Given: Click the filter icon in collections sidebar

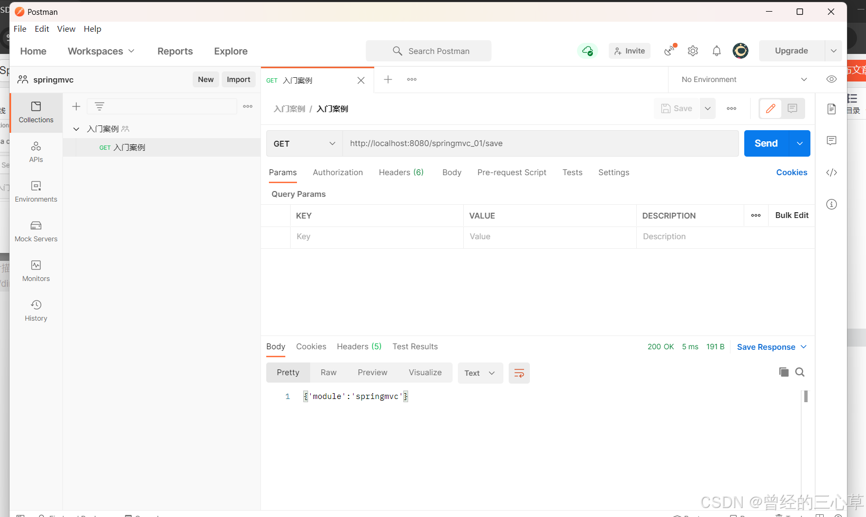Looking at the screenshot, I should click(x=100, y=106).
